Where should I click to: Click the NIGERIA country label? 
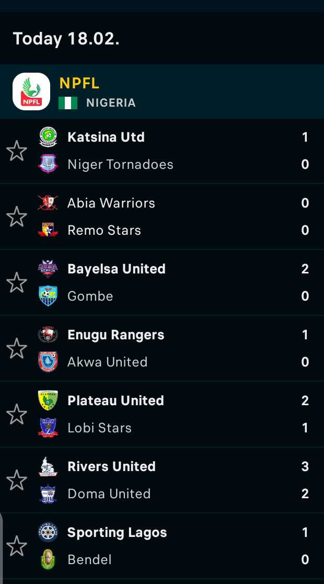point(111,103)
